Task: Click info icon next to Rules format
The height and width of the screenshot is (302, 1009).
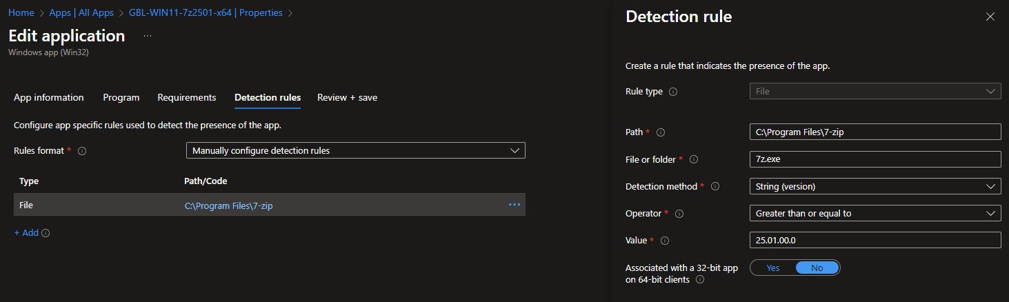Action: pos(82,151)
